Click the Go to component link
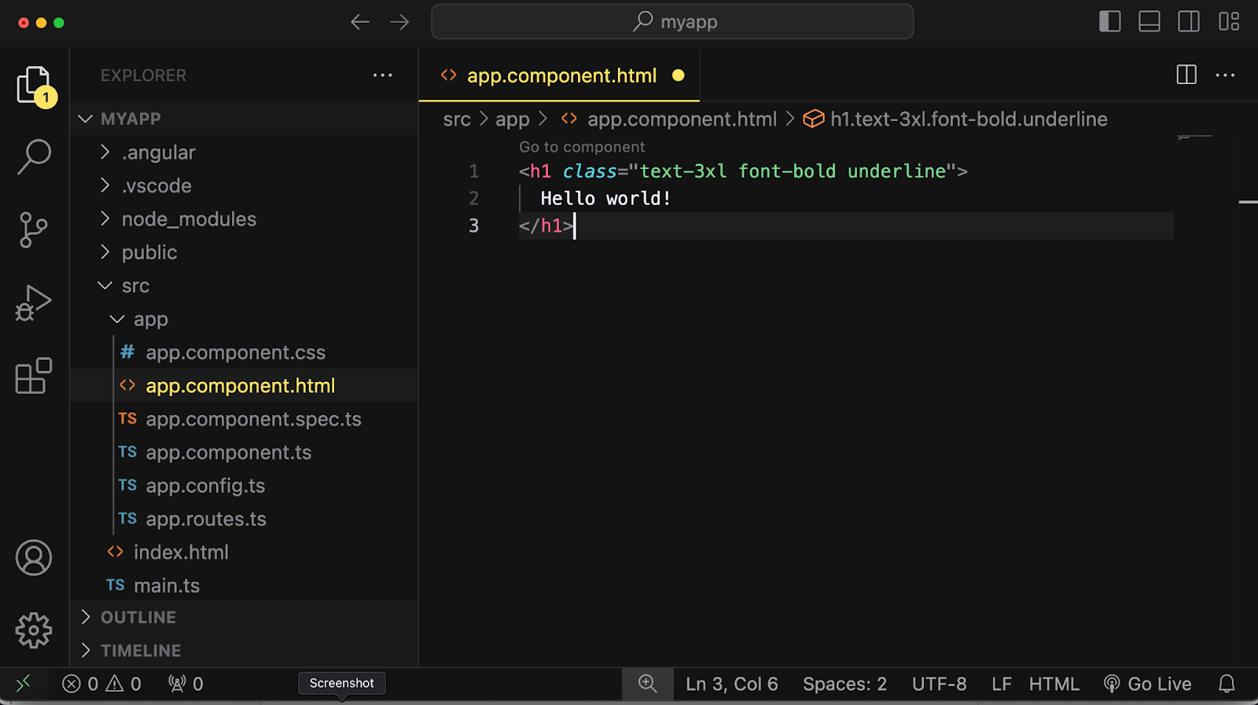The image size is (1258, 705). pyautogui.click(x=582, y=147)
